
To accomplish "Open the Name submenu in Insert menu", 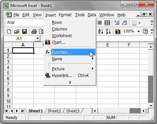I will 70,59.
